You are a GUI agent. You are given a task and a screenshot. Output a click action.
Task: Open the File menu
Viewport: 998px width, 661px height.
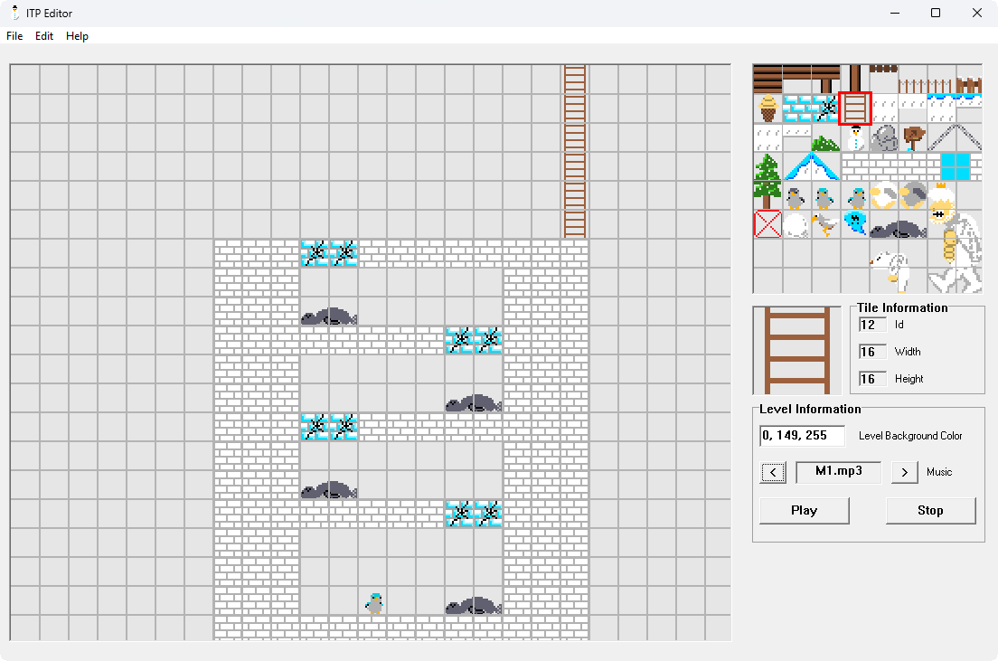tap(14, 36)
